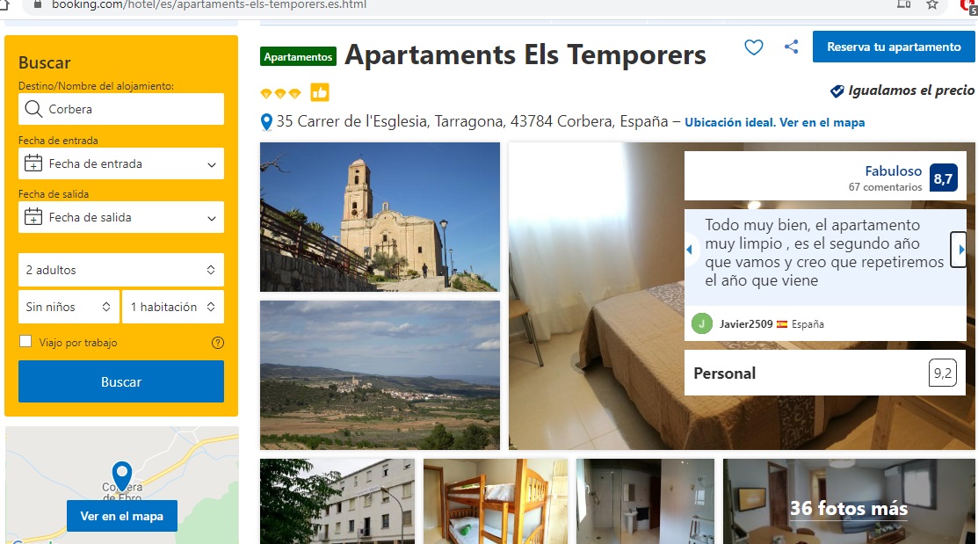Open the Fecha de salida dropdown

[x=121, y=217]
